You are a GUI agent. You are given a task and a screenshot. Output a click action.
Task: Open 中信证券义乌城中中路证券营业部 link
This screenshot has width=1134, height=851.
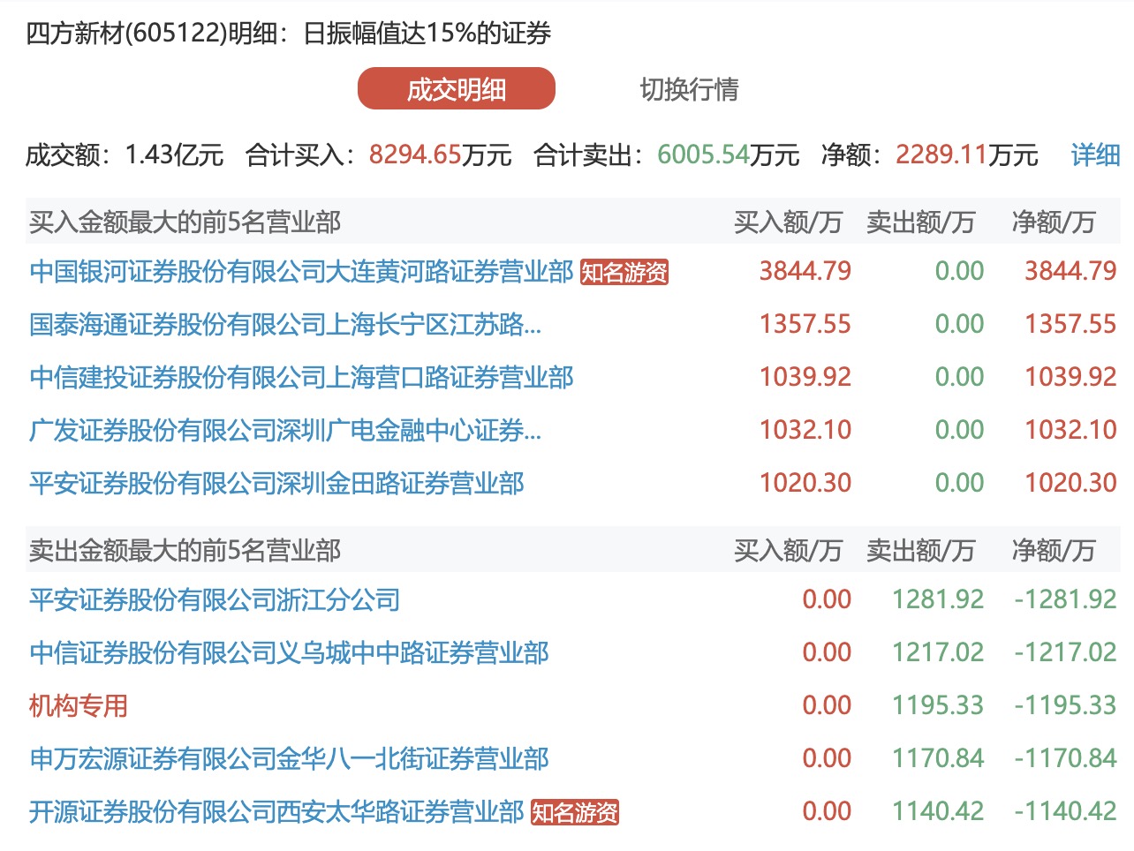click(289, 653)
